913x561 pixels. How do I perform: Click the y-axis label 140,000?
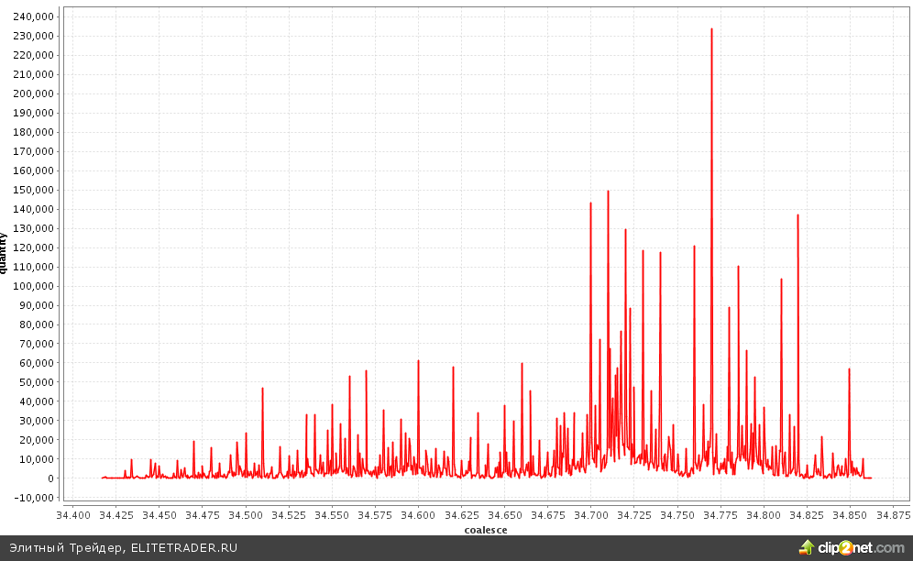(x=33, y=209)
